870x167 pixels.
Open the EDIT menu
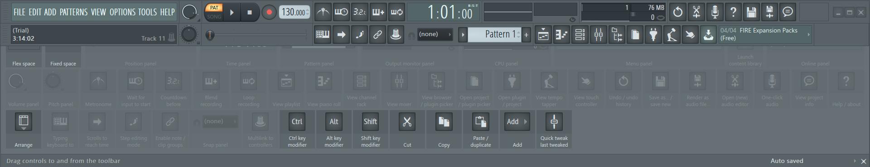pos(35,12)
